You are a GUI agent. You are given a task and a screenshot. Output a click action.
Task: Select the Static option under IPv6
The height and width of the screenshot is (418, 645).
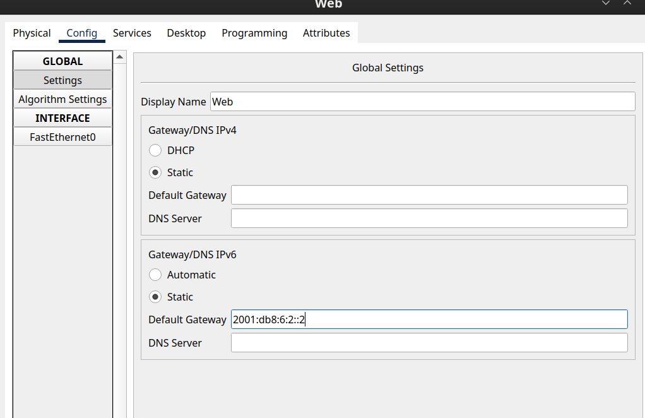click(x=155, y=297)
